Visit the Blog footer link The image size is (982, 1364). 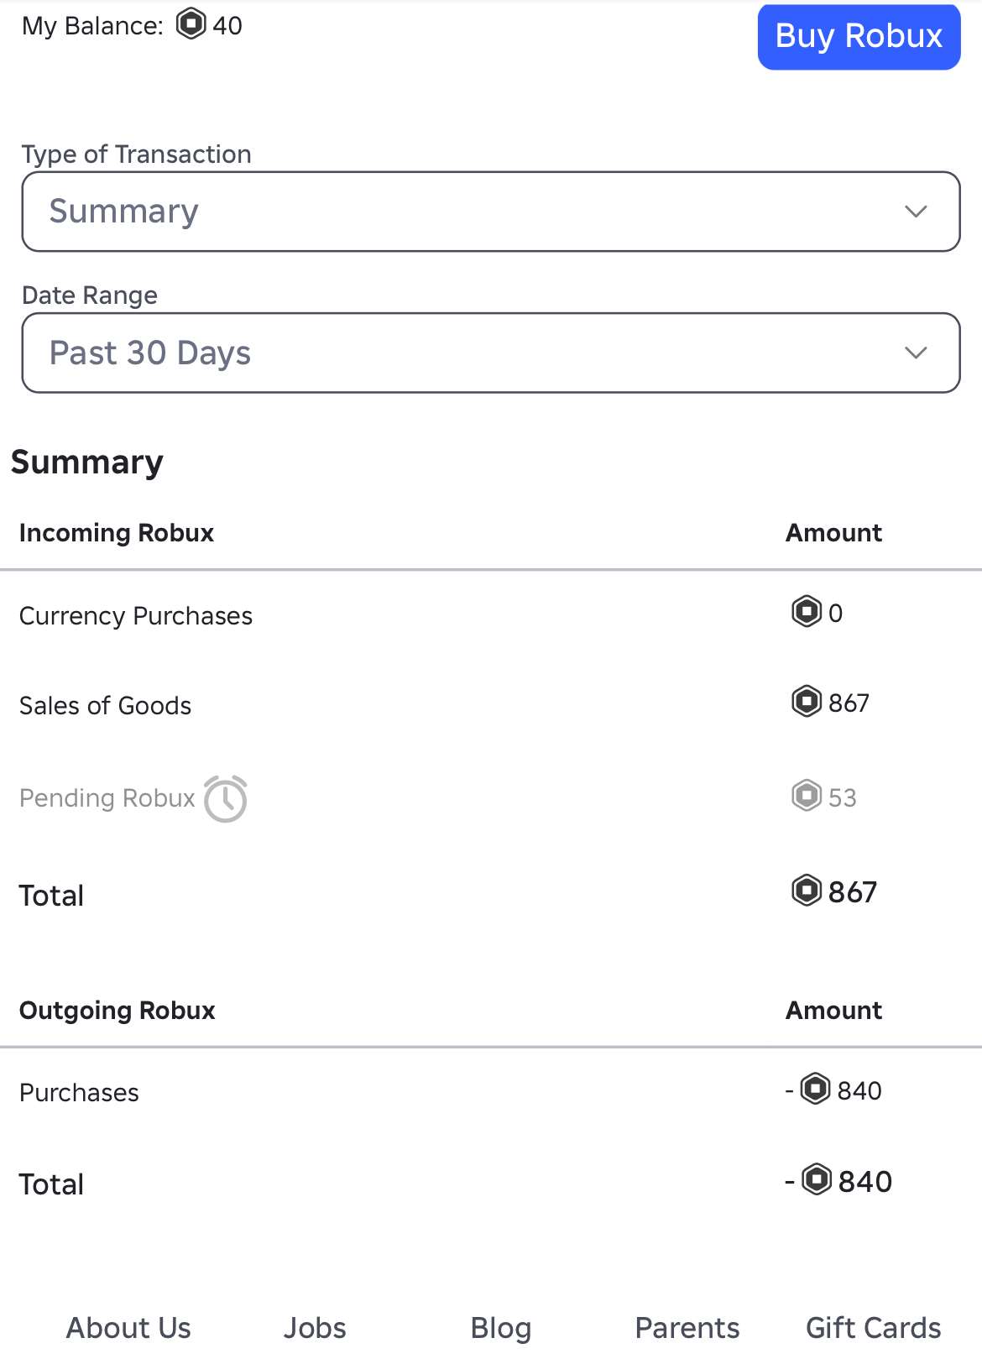[501, 1328]
